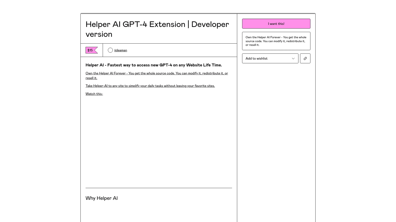This screenshot has width=396, height=222.
Task: Click the share link icon beside Add to wishlist
Action: 305,58
